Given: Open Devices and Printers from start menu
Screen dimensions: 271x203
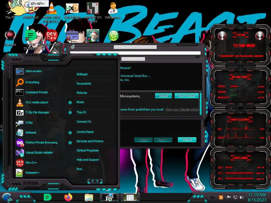Looking at the screenshot, I should 90,141.
